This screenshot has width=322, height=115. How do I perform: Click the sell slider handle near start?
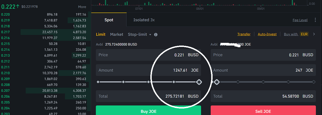tap(217, 82)
